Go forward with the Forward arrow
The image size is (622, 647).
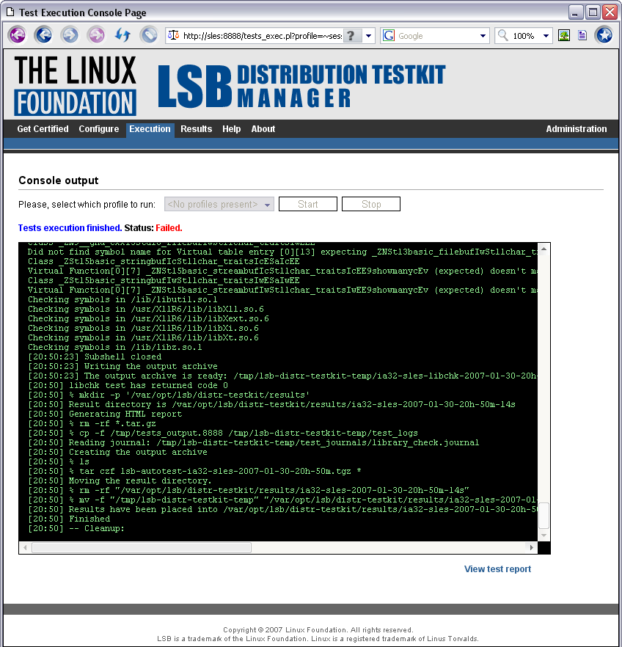tap(70, 35)
